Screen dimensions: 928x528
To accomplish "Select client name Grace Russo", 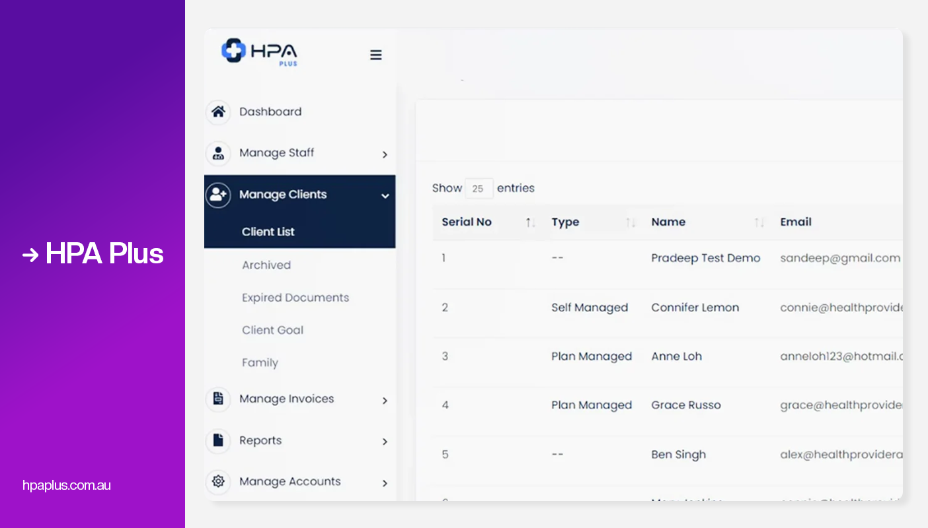I will coord(686,405).
